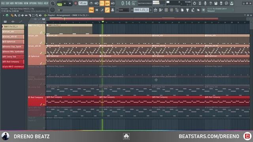Open the project info page icon

[x=182, y=10]
